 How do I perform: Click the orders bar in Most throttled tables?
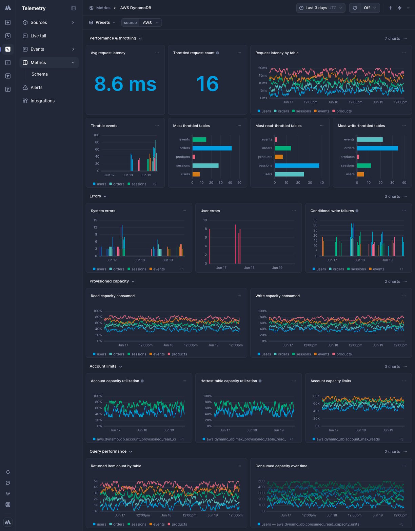[212, 148]
